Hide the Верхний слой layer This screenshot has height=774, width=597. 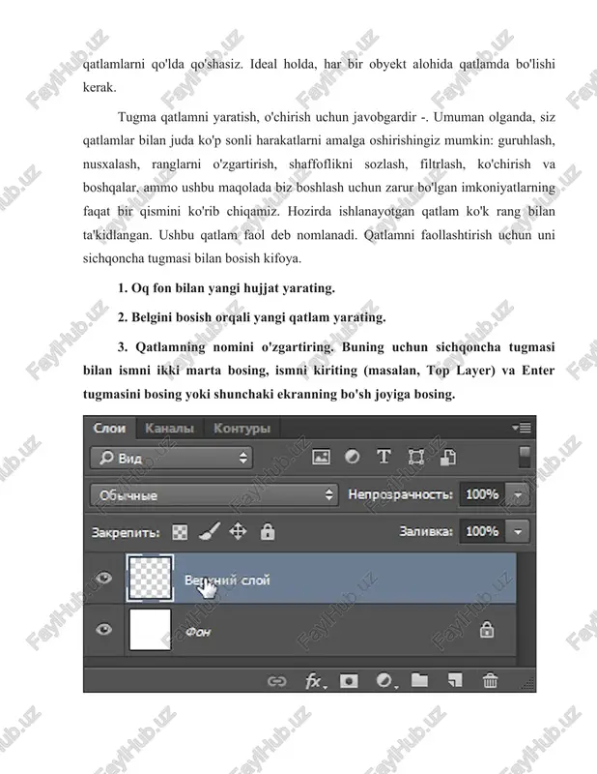tap(103, 578)
